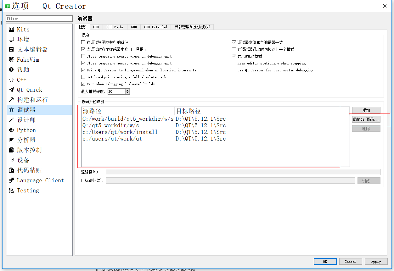This screenshot has height=271, width=394.
Task: Click the OK button
Action: 325,262
